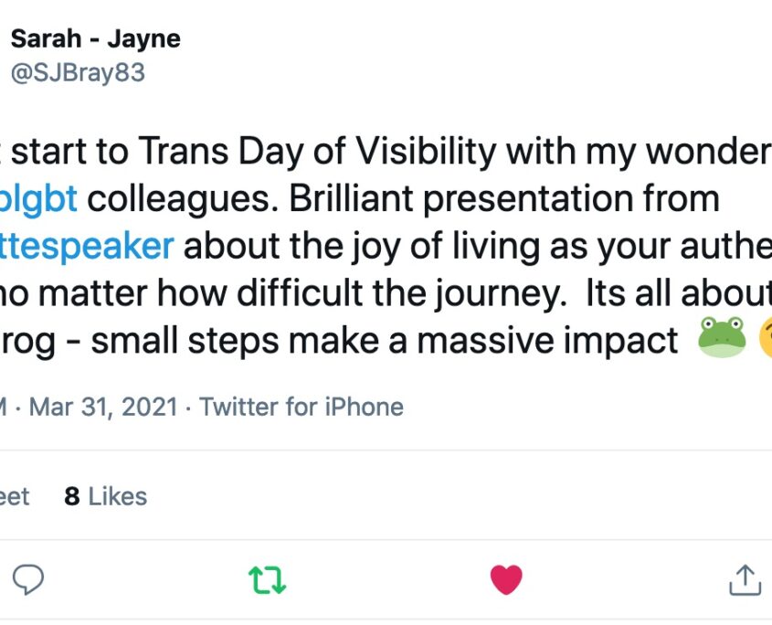The height and width of the screenshot is (625, 772).
Task: Open the 'Twitter for iPhone' source link
Action: tap(301, 407)
